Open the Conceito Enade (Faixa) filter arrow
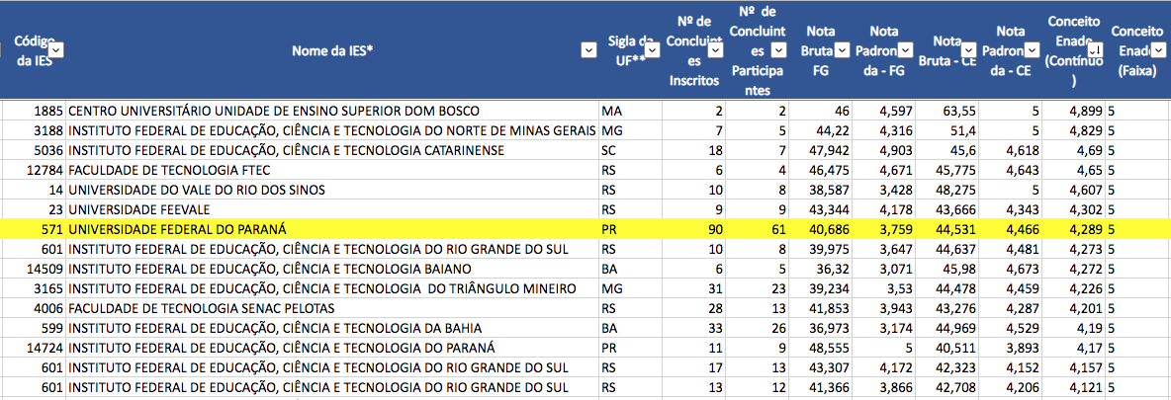Viewport: 1171px width, 400px height. click(1158, 49)
